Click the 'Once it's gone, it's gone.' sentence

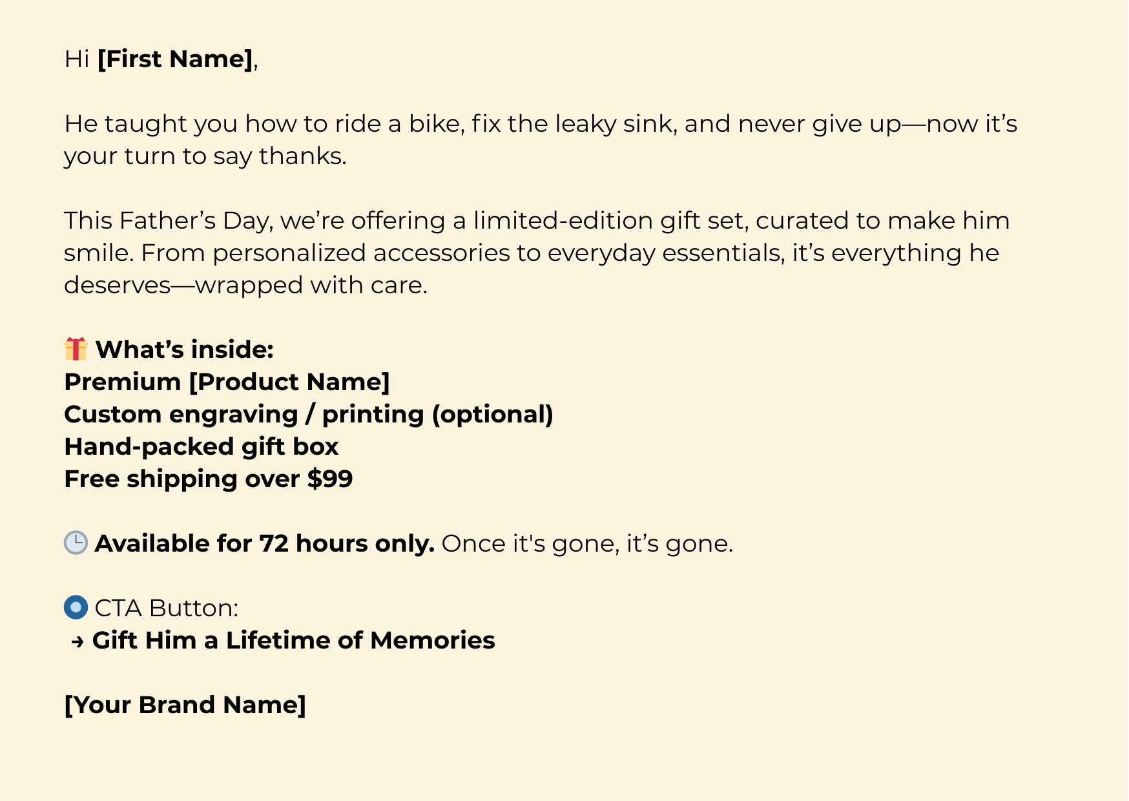(x=586, y=543)
